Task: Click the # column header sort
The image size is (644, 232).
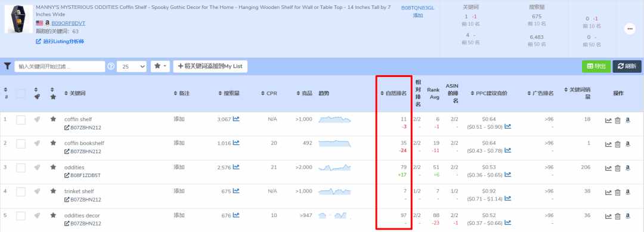Action: coord(6,94)
